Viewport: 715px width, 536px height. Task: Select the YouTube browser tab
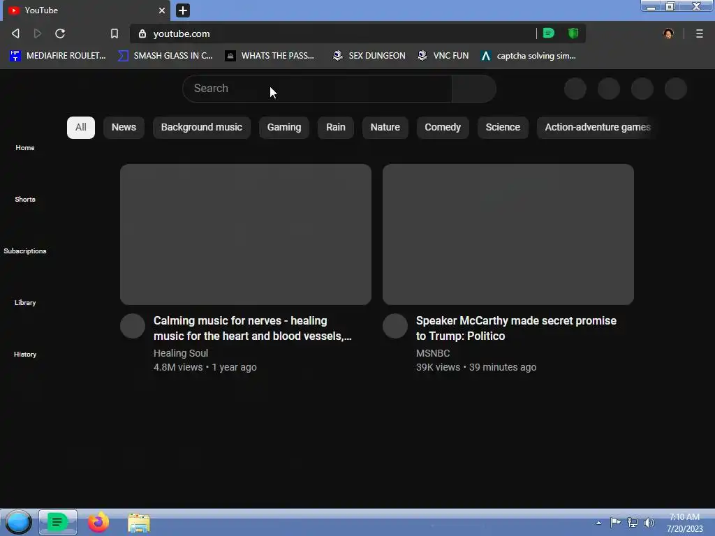87,10
